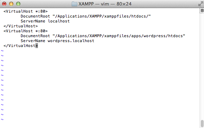Viewport: 204px width, 128px height.
Task: Click the XAMPP folder icon in title bar
Action: (x=74, y=4)
